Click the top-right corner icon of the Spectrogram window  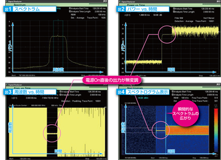[x=218, y=84]
